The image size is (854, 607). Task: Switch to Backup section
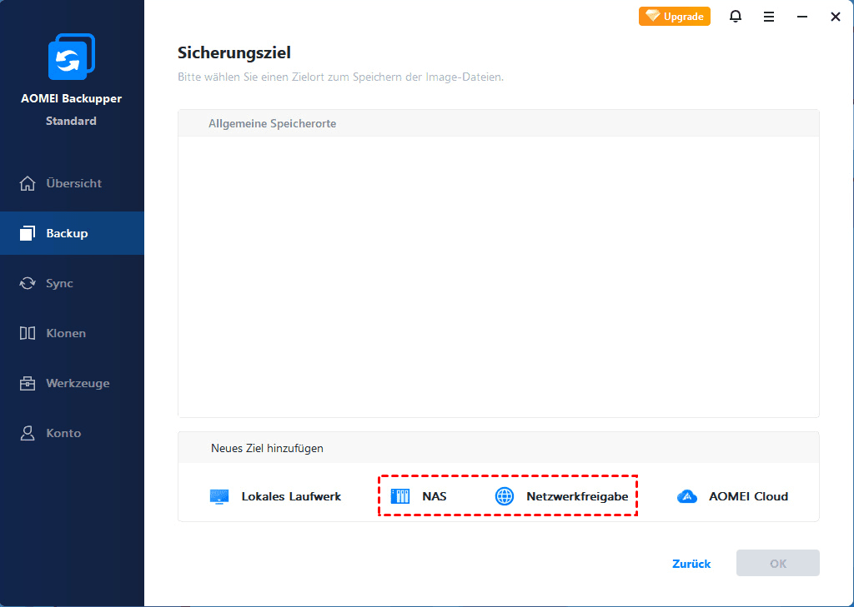pos(72,233)
